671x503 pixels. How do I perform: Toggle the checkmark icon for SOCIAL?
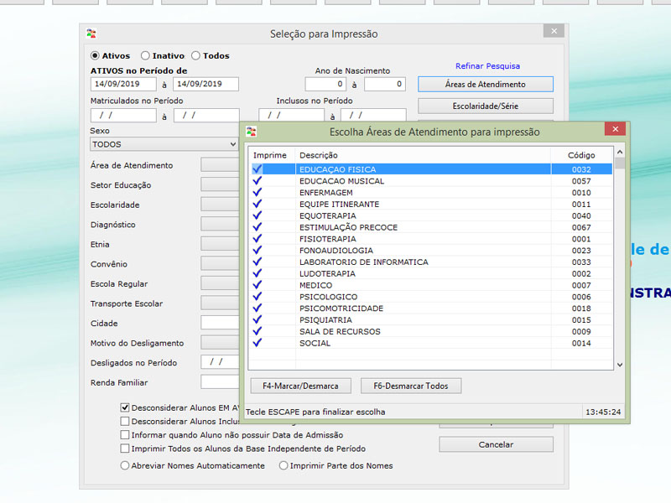[257, 343]
